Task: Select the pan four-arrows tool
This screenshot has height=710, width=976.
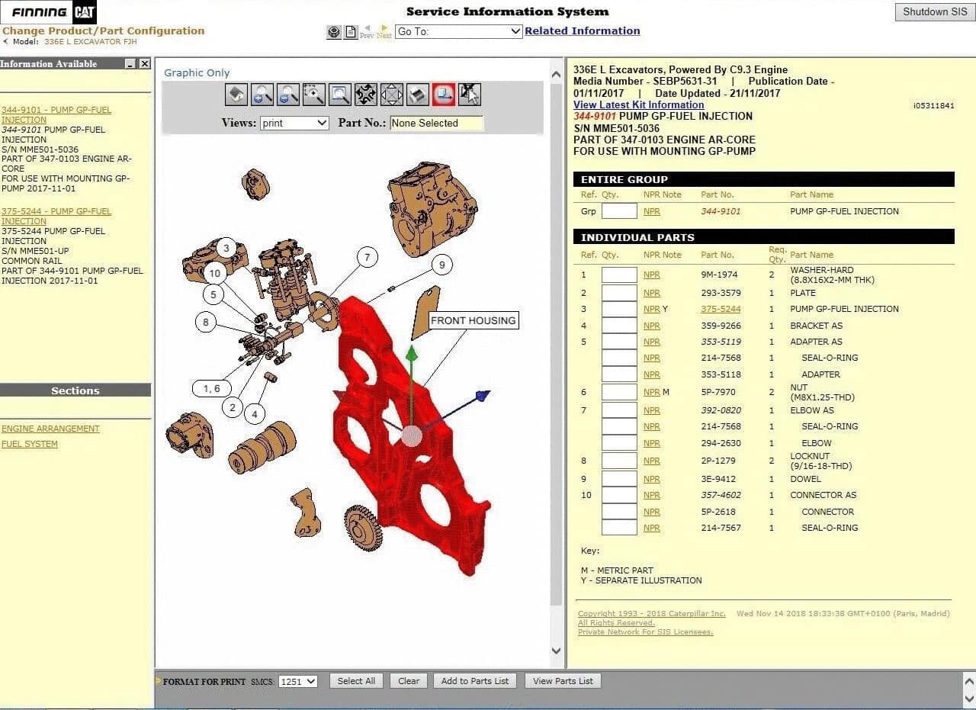Action: 392,95
